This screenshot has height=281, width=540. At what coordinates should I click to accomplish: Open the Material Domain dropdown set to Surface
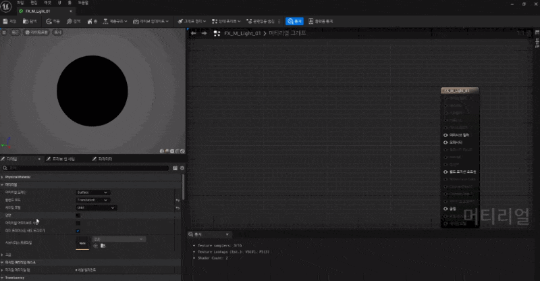coord(92,193)
